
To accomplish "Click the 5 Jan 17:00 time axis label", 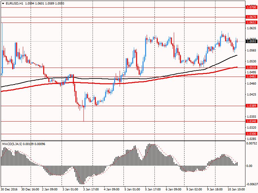I will (153, 189).
